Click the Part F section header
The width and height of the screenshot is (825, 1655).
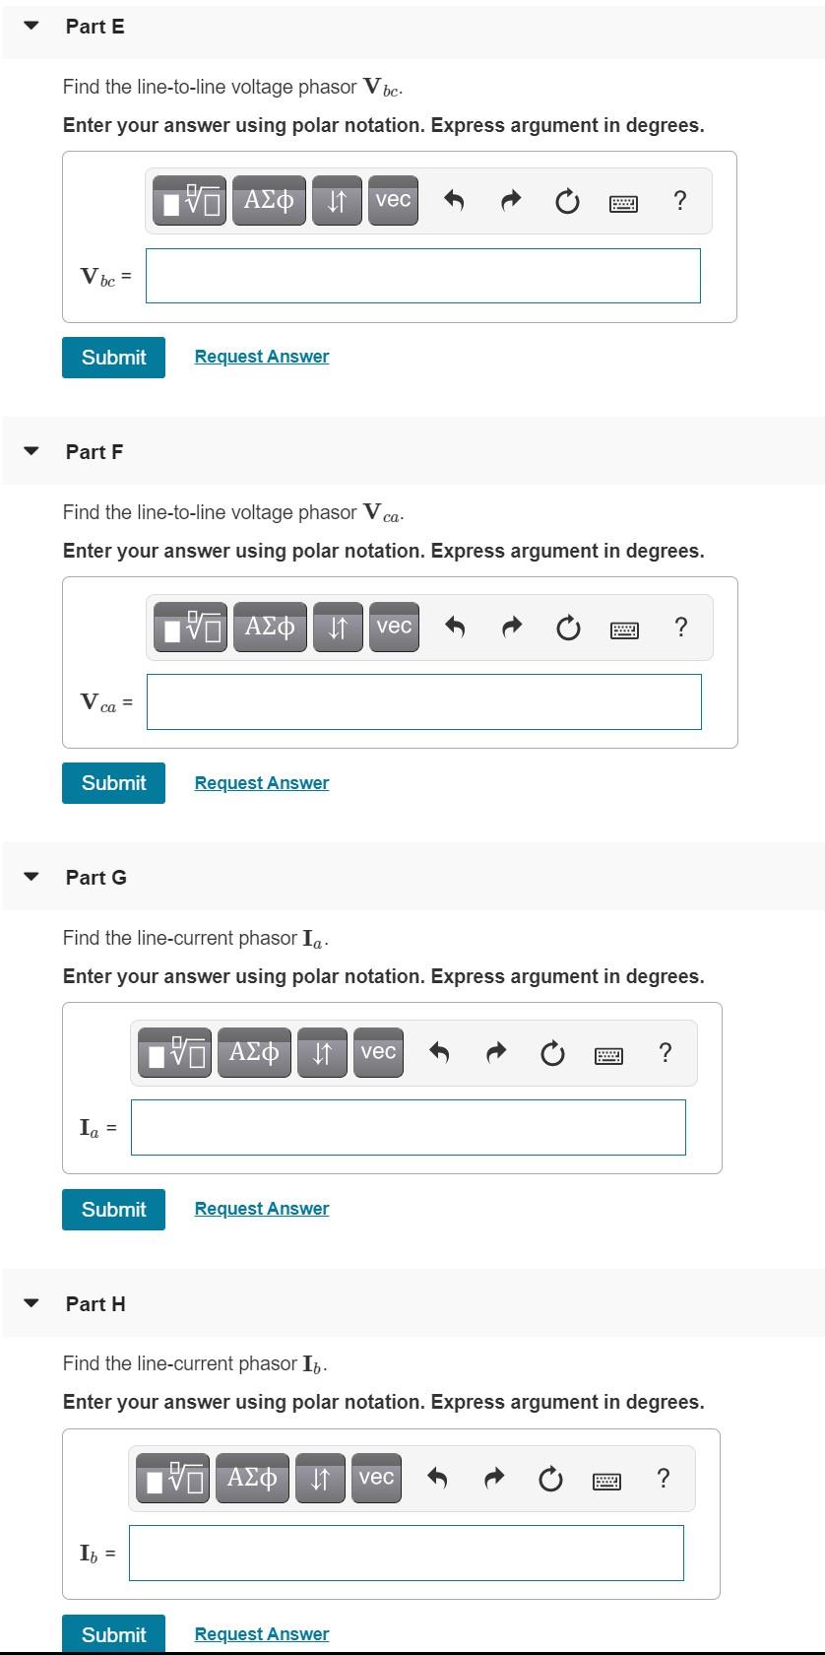pyautogui.click(x=95, y=451)
